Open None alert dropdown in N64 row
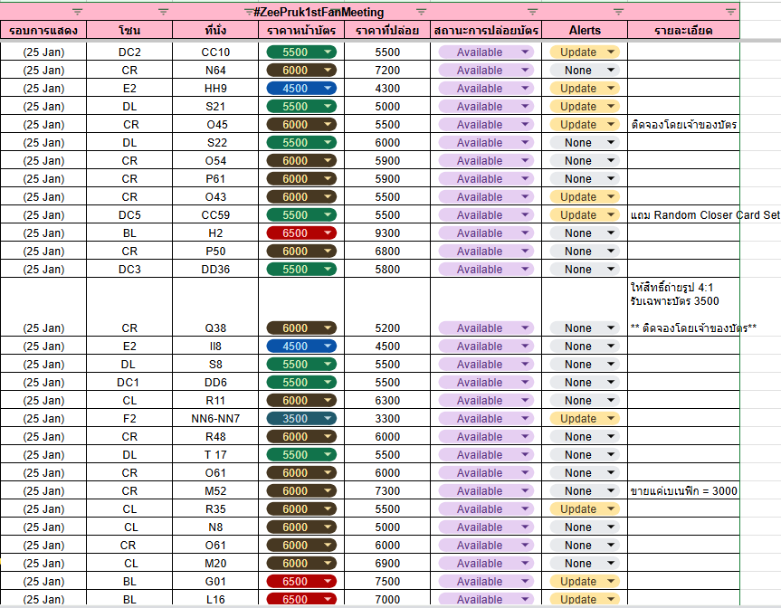The image size is (781, 608). (x=585, y=71)
